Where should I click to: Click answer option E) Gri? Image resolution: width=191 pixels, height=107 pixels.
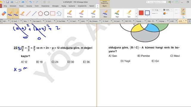click(155, 61)
